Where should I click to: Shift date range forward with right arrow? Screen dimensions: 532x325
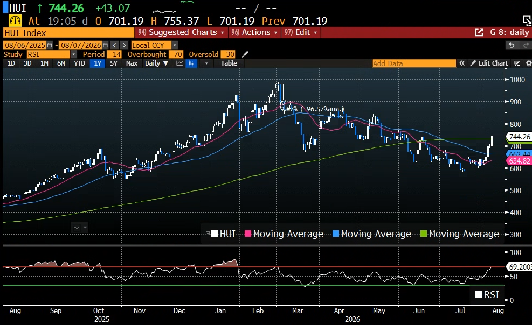point(124,45)
